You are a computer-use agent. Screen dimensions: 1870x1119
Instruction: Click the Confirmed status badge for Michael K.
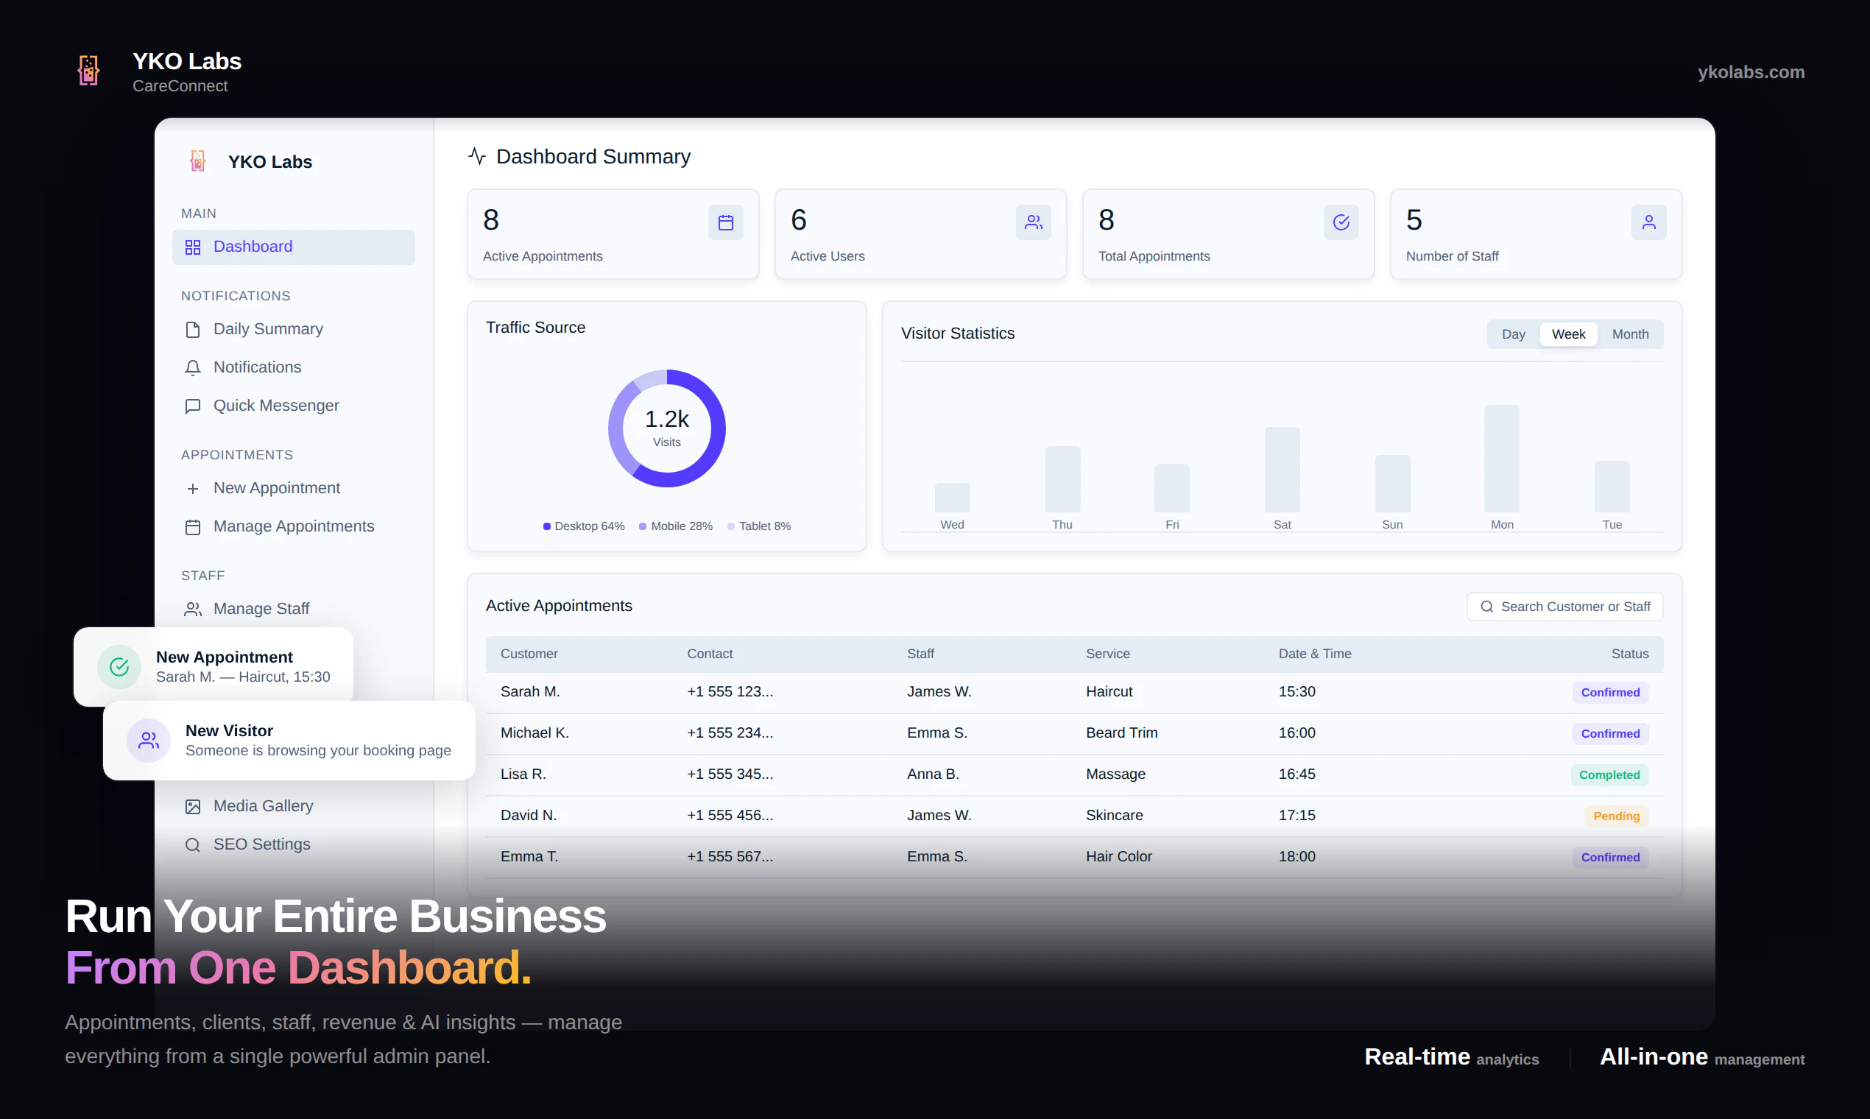click(1610, 734)
